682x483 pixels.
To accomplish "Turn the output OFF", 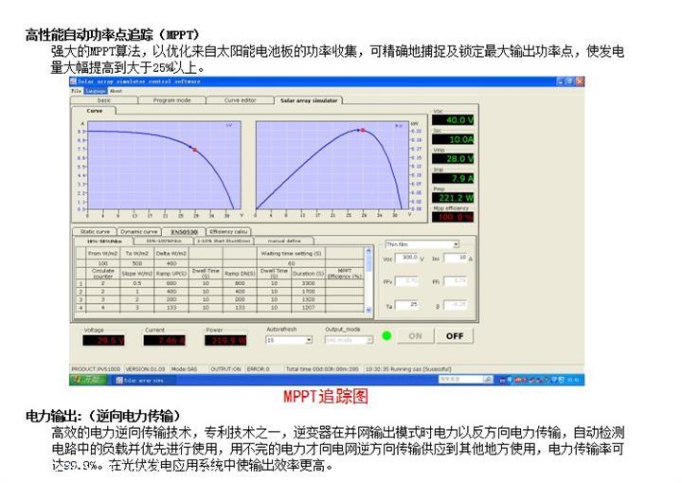I will point(455,336).
